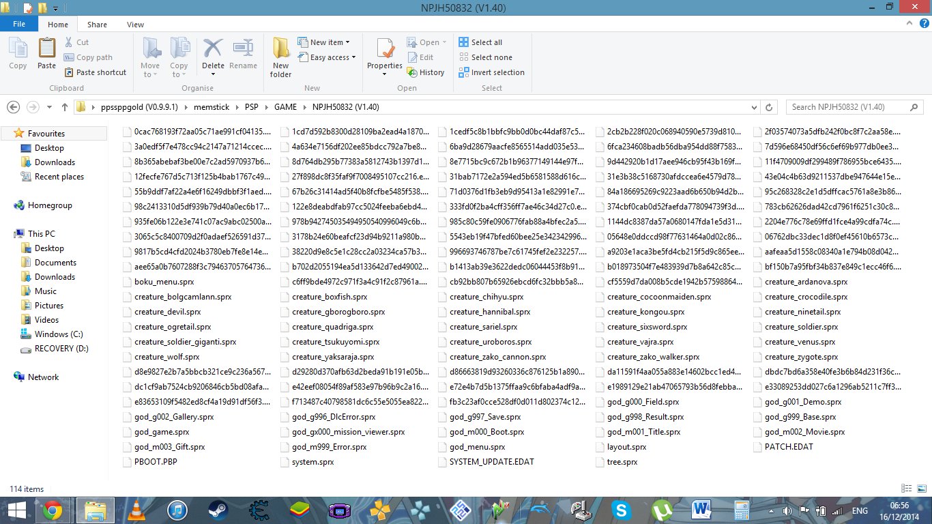The image size is (932, 524).
Task: Click Invert selection in ribbon
Action: pyautogui.click(x=491, y=72)
